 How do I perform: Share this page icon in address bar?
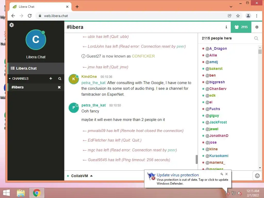229,16
